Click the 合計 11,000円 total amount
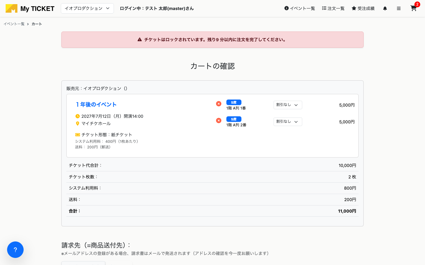Viewport: 425px width, 265px height. point(347,211)
